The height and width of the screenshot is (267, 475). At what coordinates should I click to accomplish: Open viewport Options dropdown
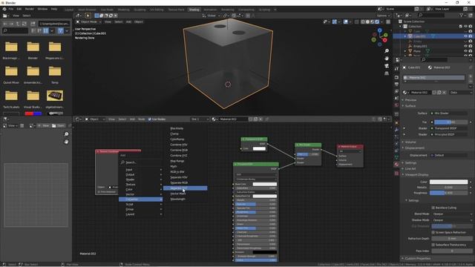(x=384, y=16)
